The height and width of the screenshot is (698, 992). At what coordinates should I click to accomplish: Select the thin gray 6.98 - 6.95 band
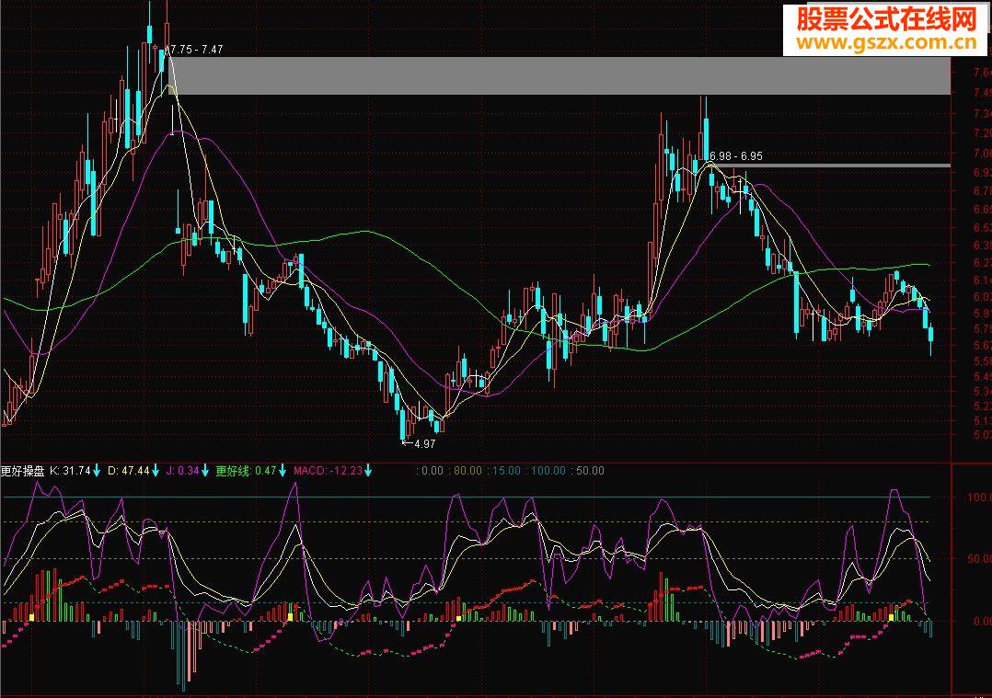(829, 166)
